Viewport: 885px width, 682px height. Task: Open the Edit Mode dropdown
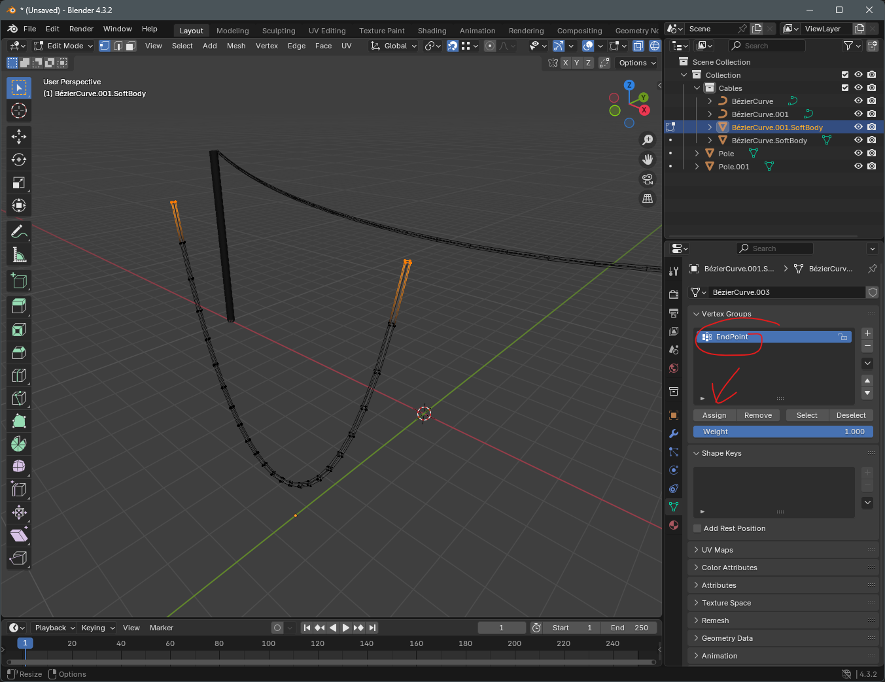pyautogui.click(x=64, y=46)
